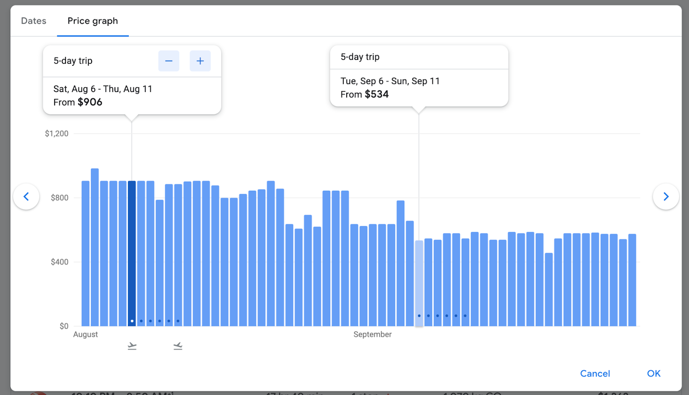Click the "August" month label
Image resolution: width=689 pixels, height=395 pixels.
coord(85,334)
